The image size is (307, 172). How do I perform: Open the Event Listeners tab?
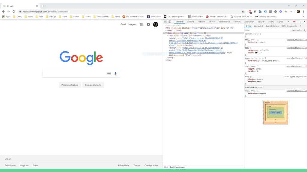[x=272, y=26]
